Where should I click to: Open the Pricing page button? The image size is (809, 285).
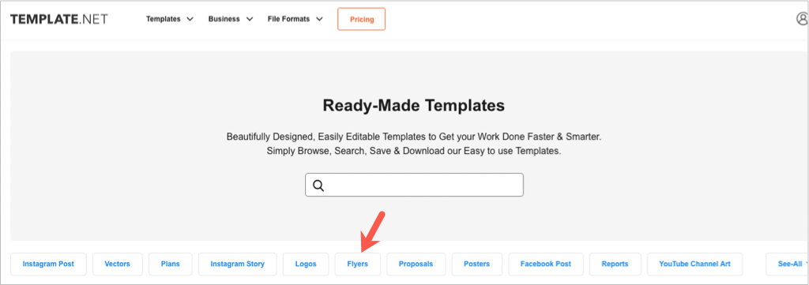pos(362,20)
